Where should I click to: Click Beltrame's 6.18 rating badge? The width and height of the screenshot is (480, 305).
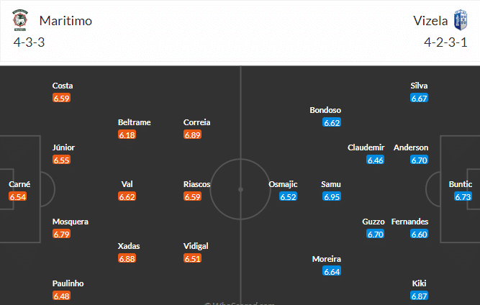127,135
